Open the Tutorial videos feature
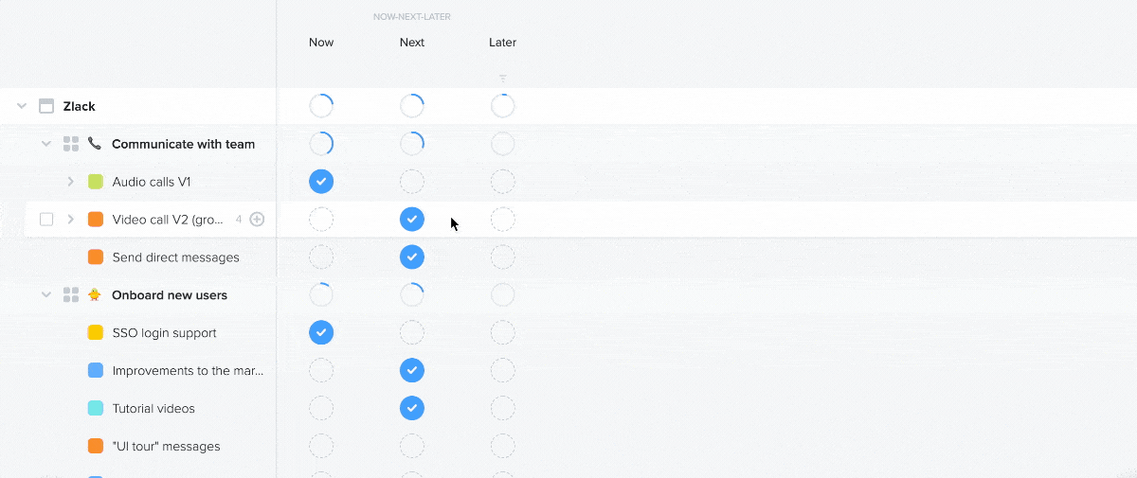The width and height of the screenshot is (1137, 478). click(x=153, y=409)
